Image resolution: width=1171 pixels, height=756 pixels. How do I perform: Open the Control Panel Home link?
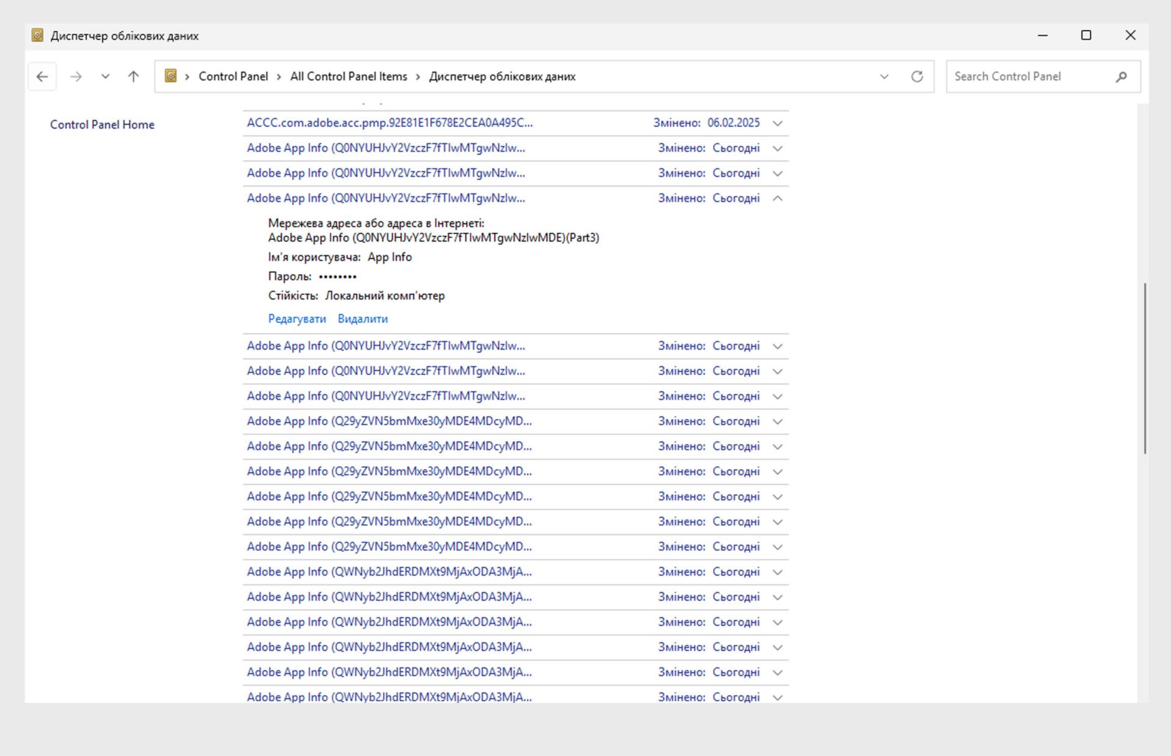point(102,124)
